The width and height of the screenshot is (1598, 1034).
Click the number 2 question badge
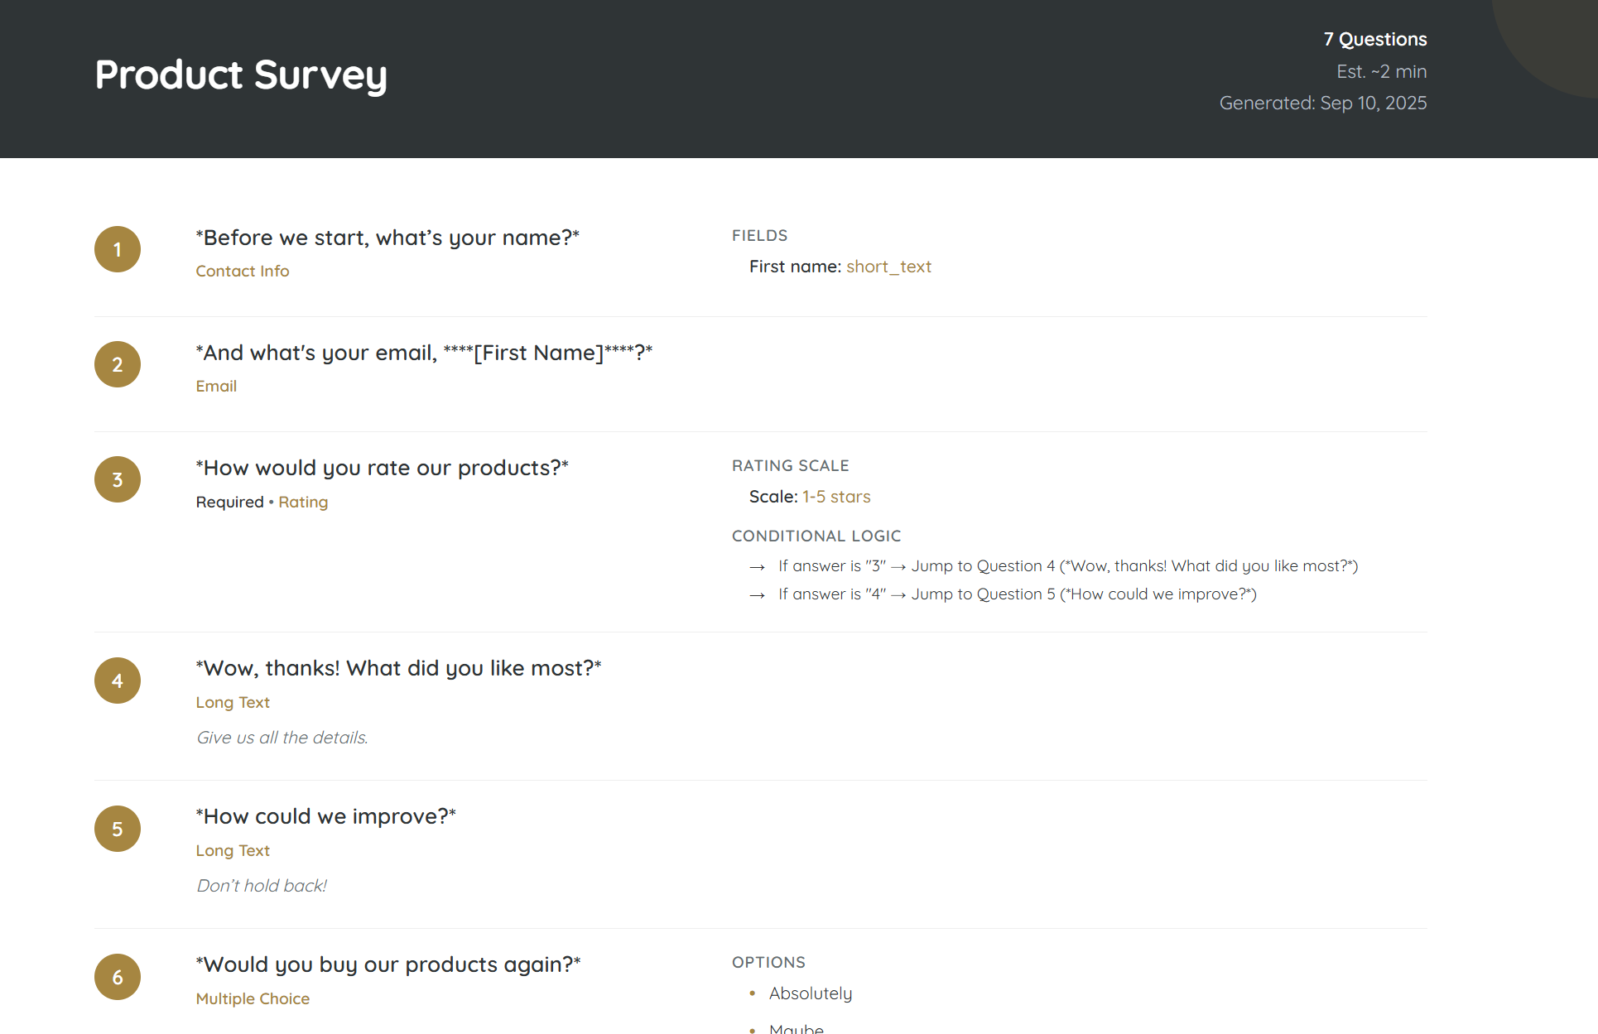118,364
